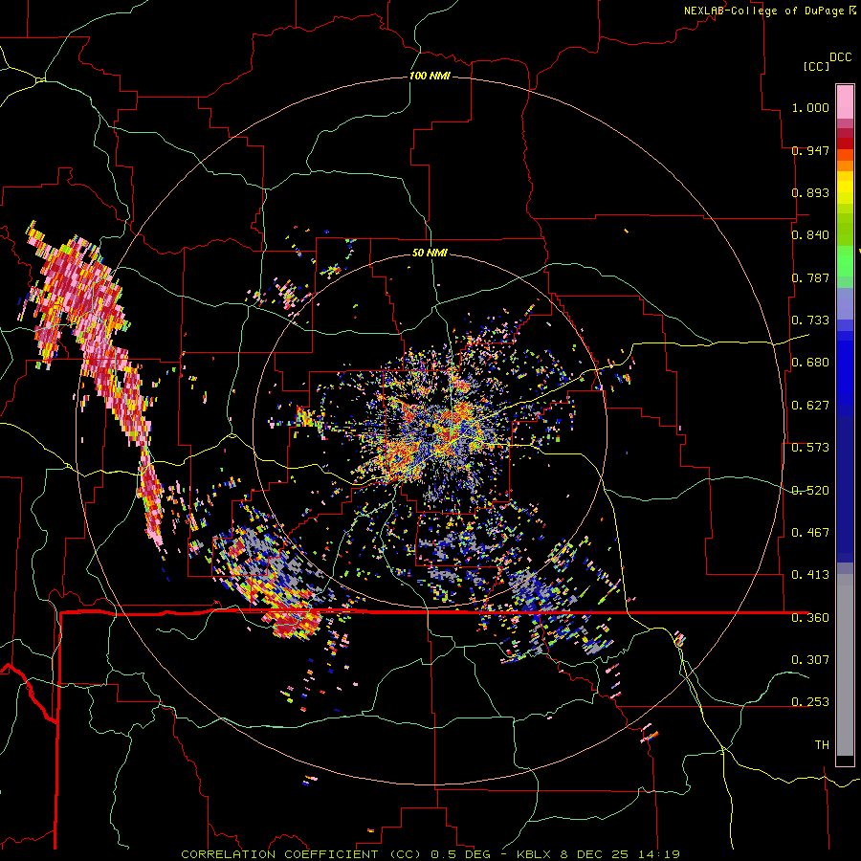The width and height of the screenshot is (861, 861).
Task: Click the 0.307 legend value
Action: pos(810,659)
